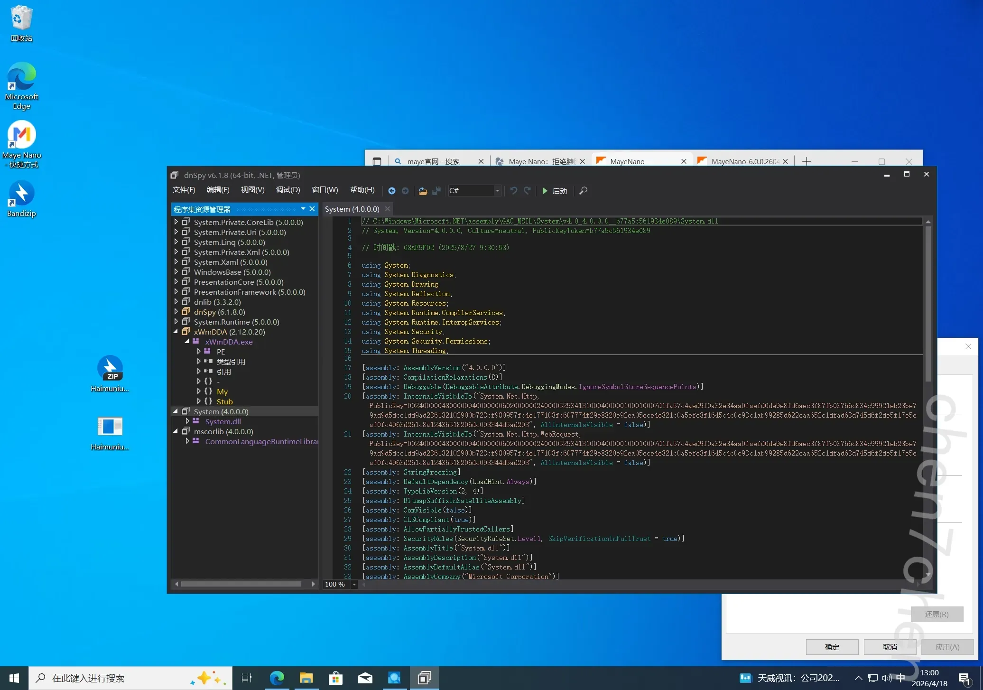Open the 100 % zoom dropdown
983x690 pixels.
coord(354,584)
